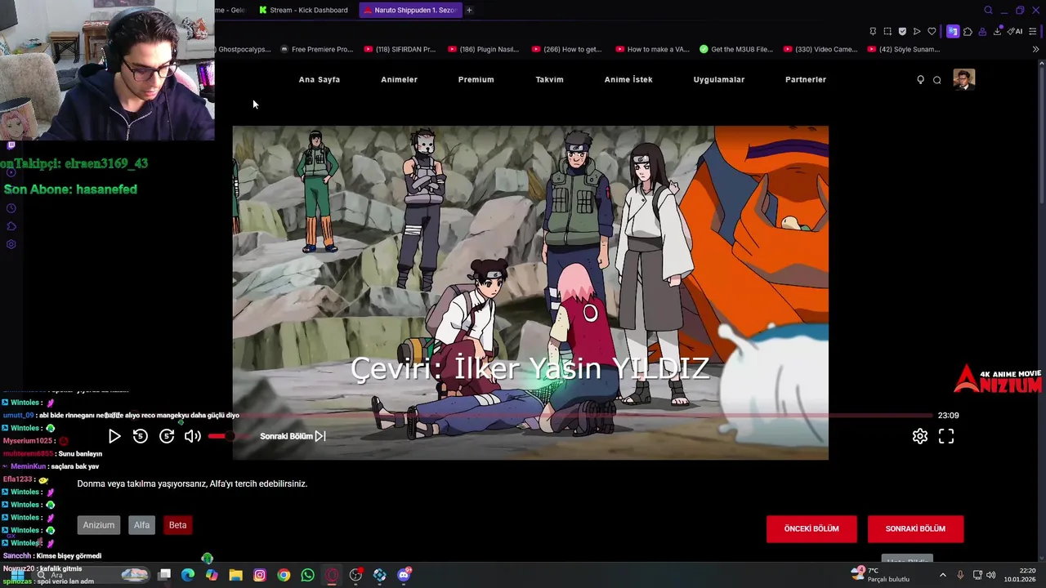Open the Premium page

click(476, 79)
